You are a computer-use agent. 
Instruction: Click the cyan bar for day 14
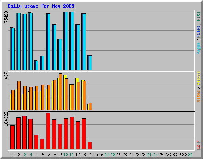point(90,63)
